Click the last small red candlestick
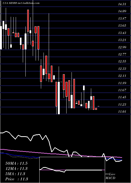 96,109
